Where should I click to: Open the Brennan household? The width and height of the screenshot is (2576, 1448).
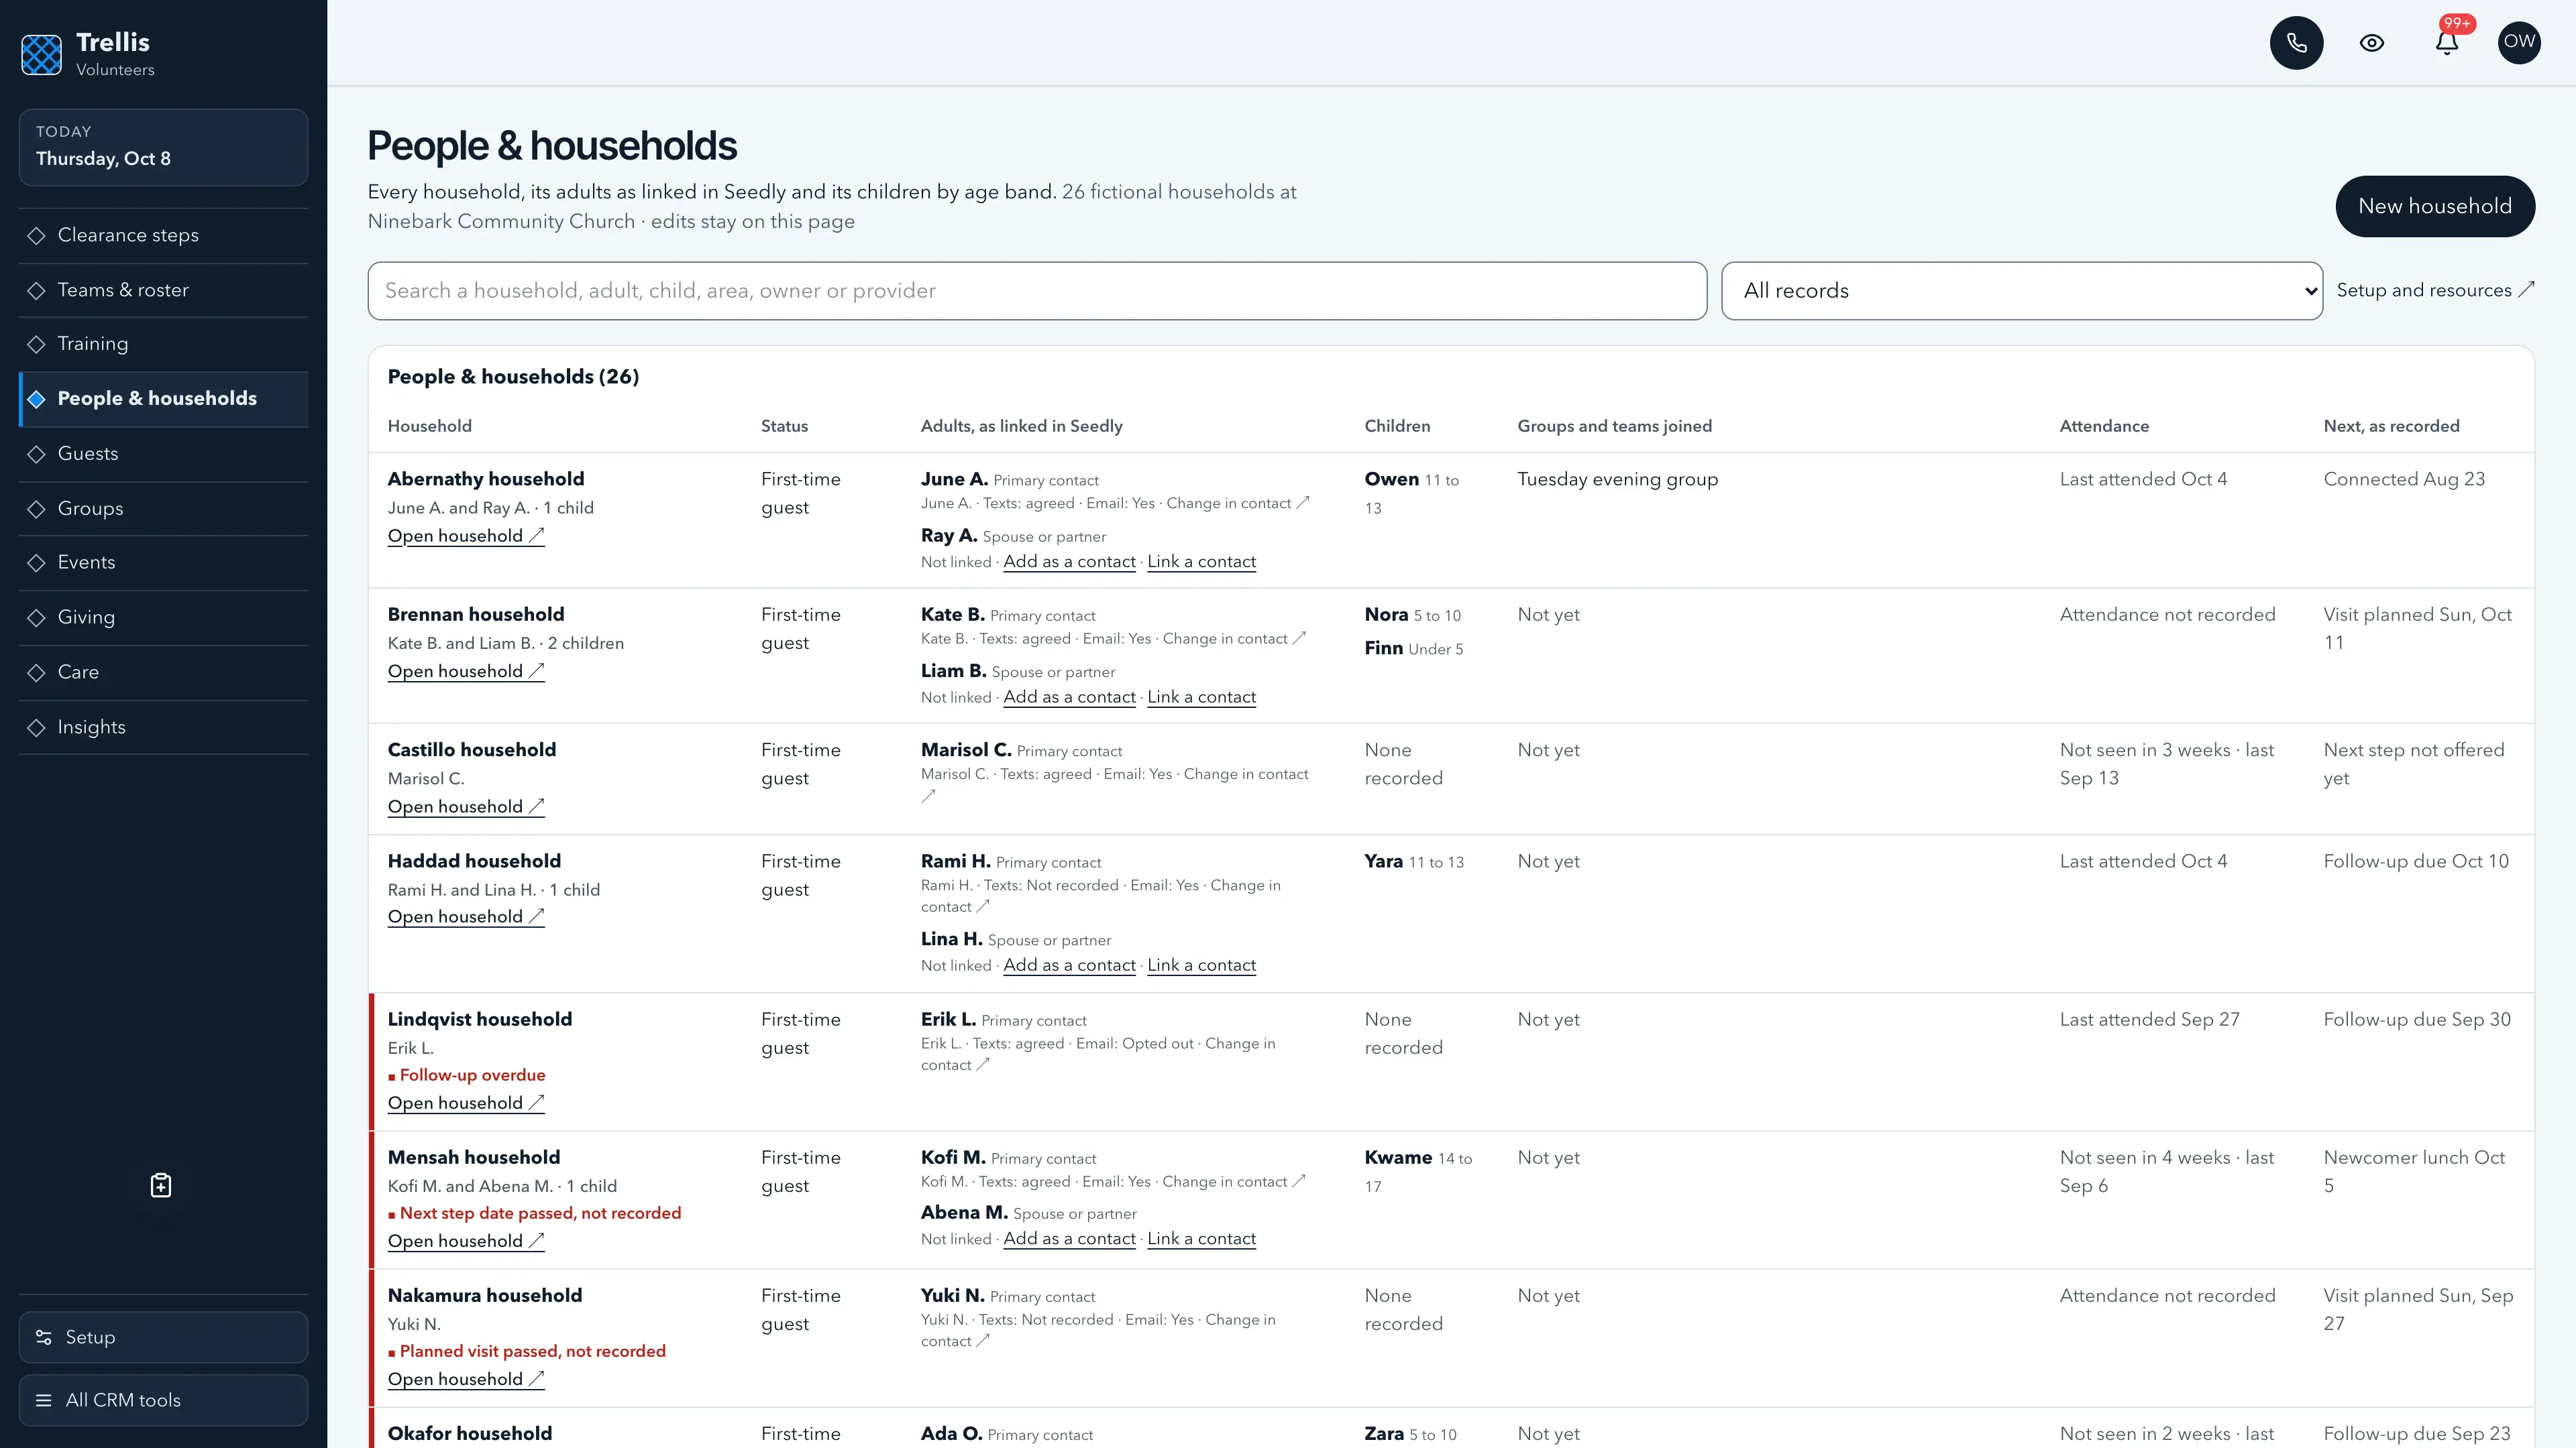[466, 672]
